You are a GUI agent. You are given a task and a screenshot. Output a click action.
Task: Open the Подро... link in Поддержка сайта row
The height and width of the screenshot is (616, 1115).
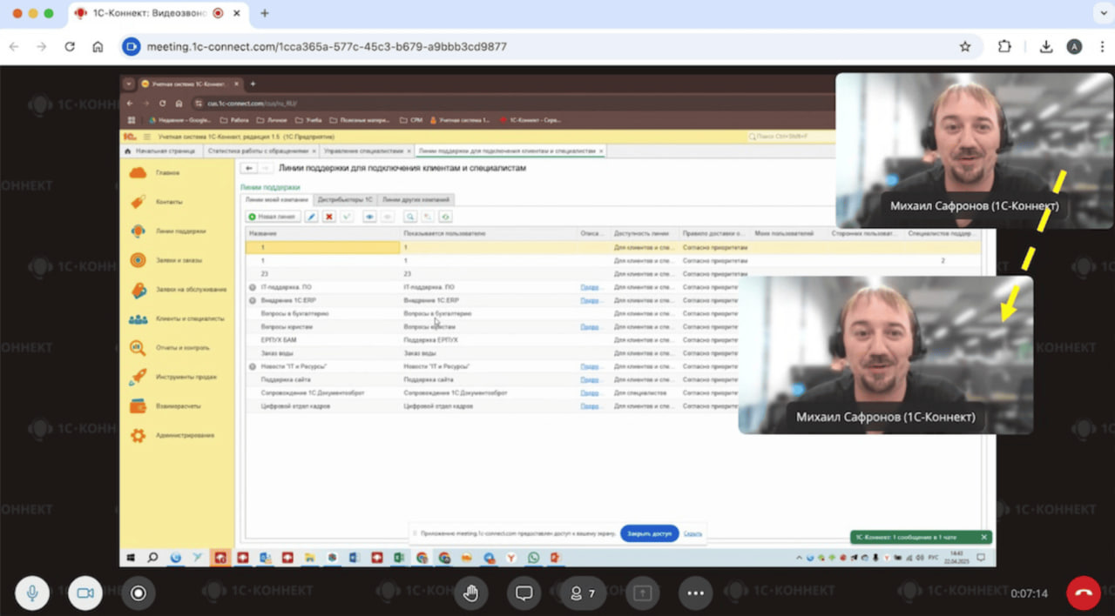pos(591,379)
